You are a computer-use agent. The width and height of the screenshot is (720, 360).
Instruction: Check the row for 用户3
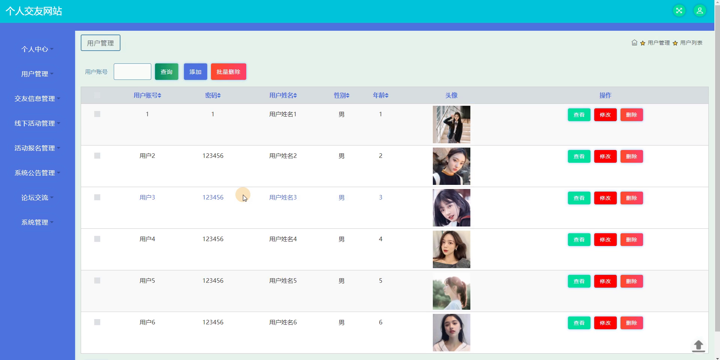click(97, 197)
